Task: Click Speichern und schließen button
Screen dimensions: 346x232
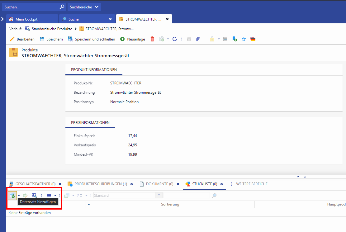Action: (x=91, y=39)
